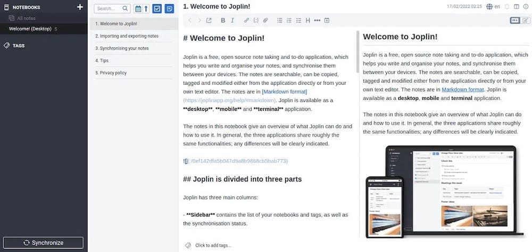
Task: Click '## Joplin is divided into three parts'
Action: [242, 179]
